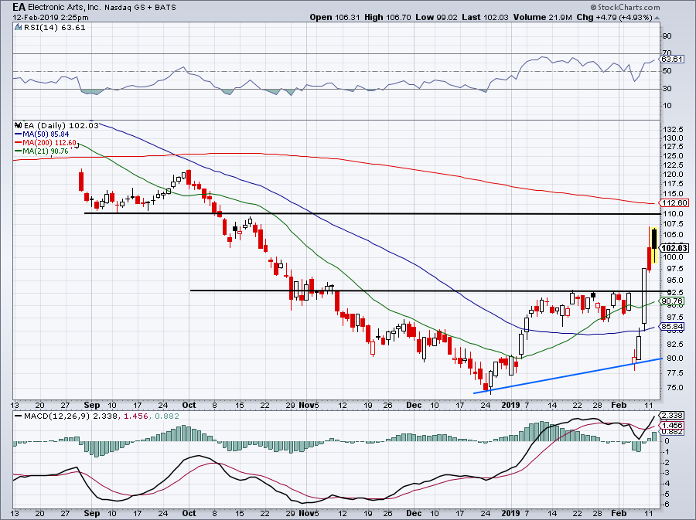Click the blue rising trendline near 80
The image size is (696, 520).
572,374
